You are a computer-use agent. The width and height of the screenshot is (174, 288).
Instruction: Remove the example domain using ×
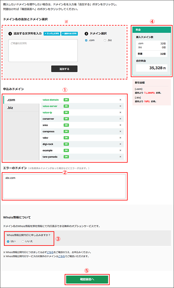pos(120,150)
